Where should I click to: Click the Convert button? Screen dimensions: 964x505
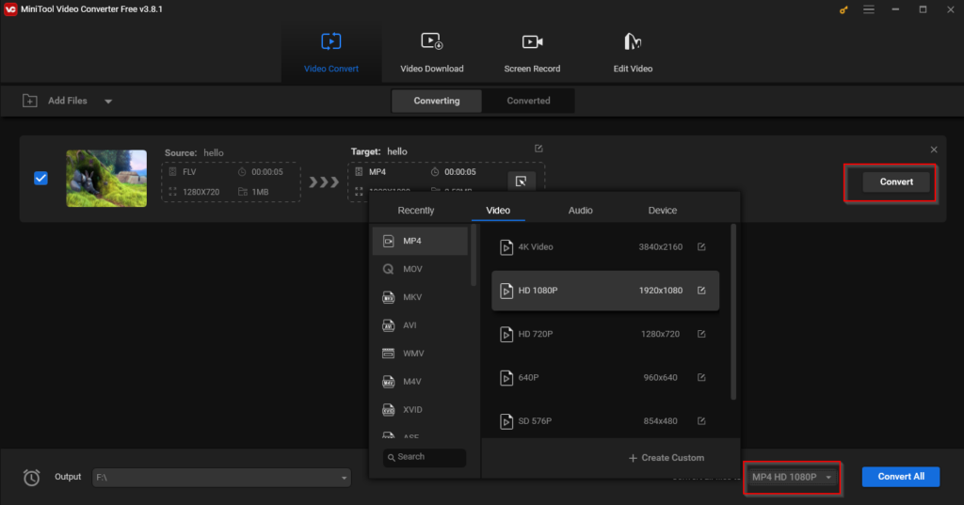coord(896,181)
